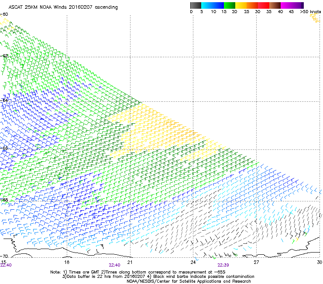Click the legend scale value '25'
323x284 pixels.
247,12
